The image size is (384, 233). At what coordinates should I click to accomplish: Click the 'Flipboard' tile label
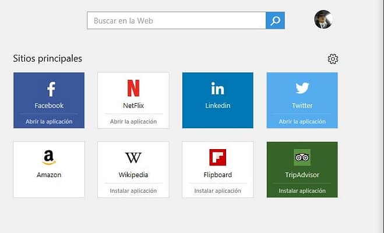point(218,175)
